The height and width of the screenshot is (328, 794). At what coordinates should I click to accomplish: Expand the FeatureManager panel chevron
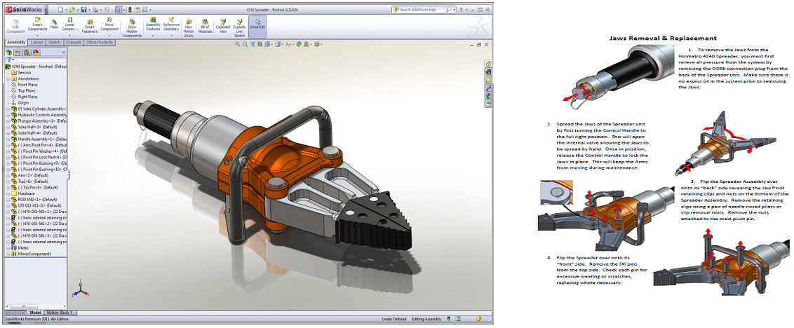(64, 52)
